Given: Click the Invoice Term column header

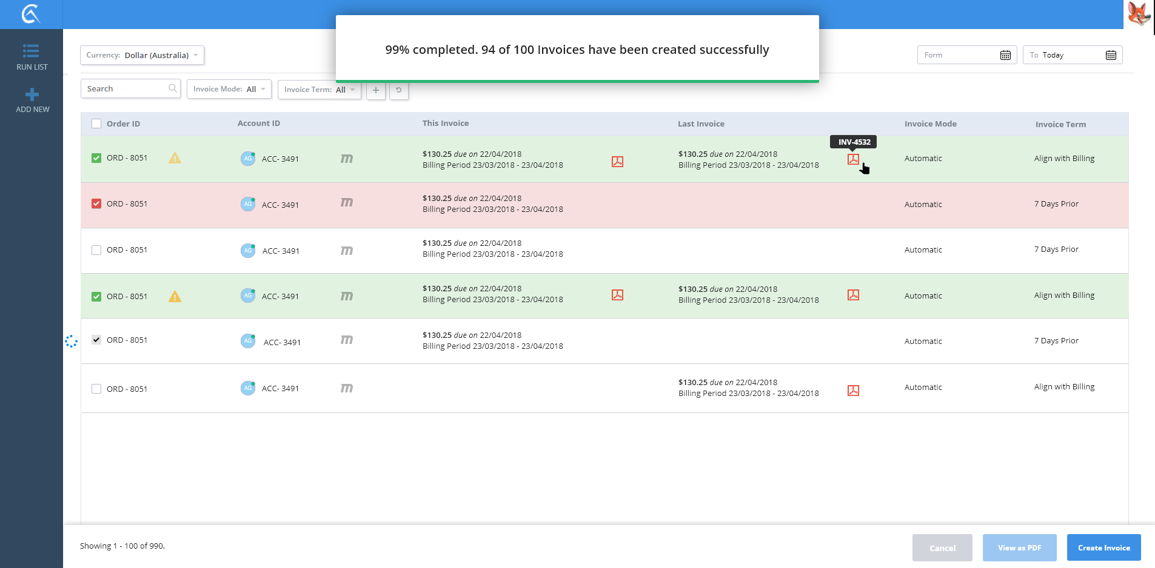Looking at the screenshot, I should (1060, 124).
